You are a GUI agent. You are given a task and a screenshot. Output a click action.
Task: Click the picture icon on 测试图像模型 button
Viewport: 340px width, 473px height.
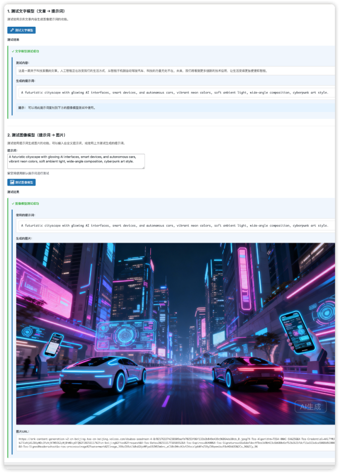coord(12,182)
